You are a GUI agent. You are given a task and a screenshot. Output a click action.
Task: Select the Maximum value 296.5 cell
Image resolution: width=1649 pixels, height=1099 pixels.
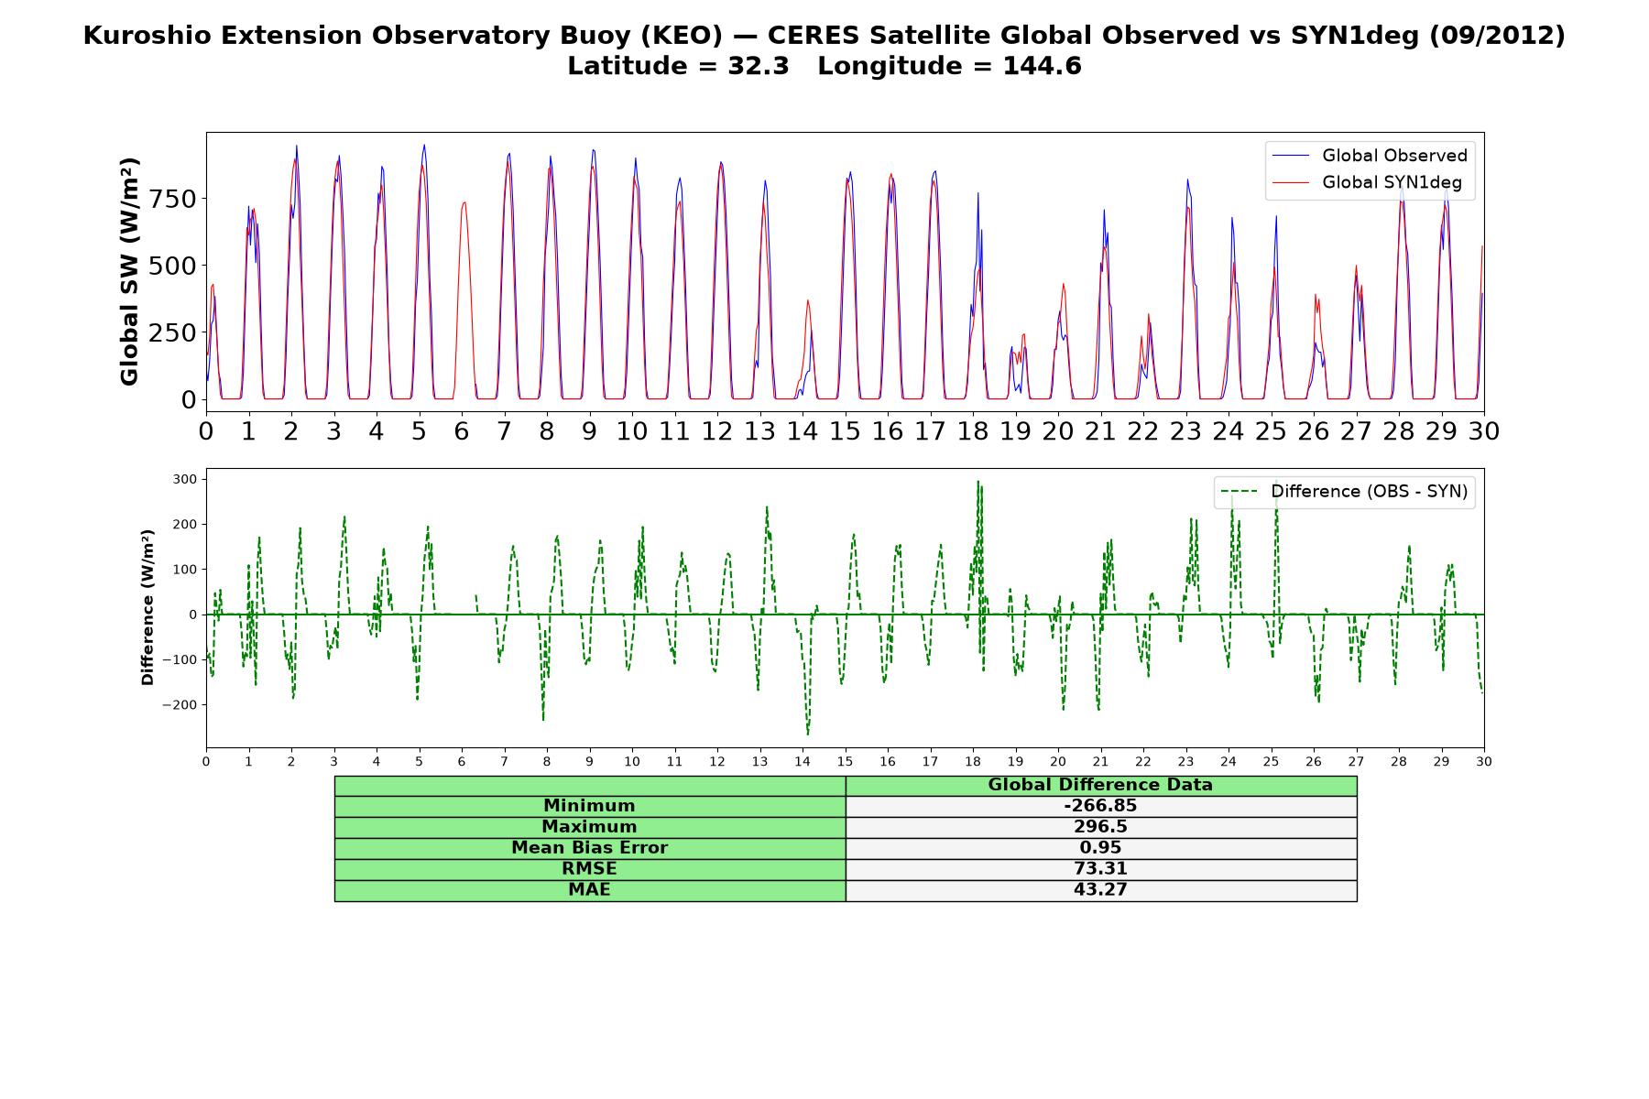1100,827
